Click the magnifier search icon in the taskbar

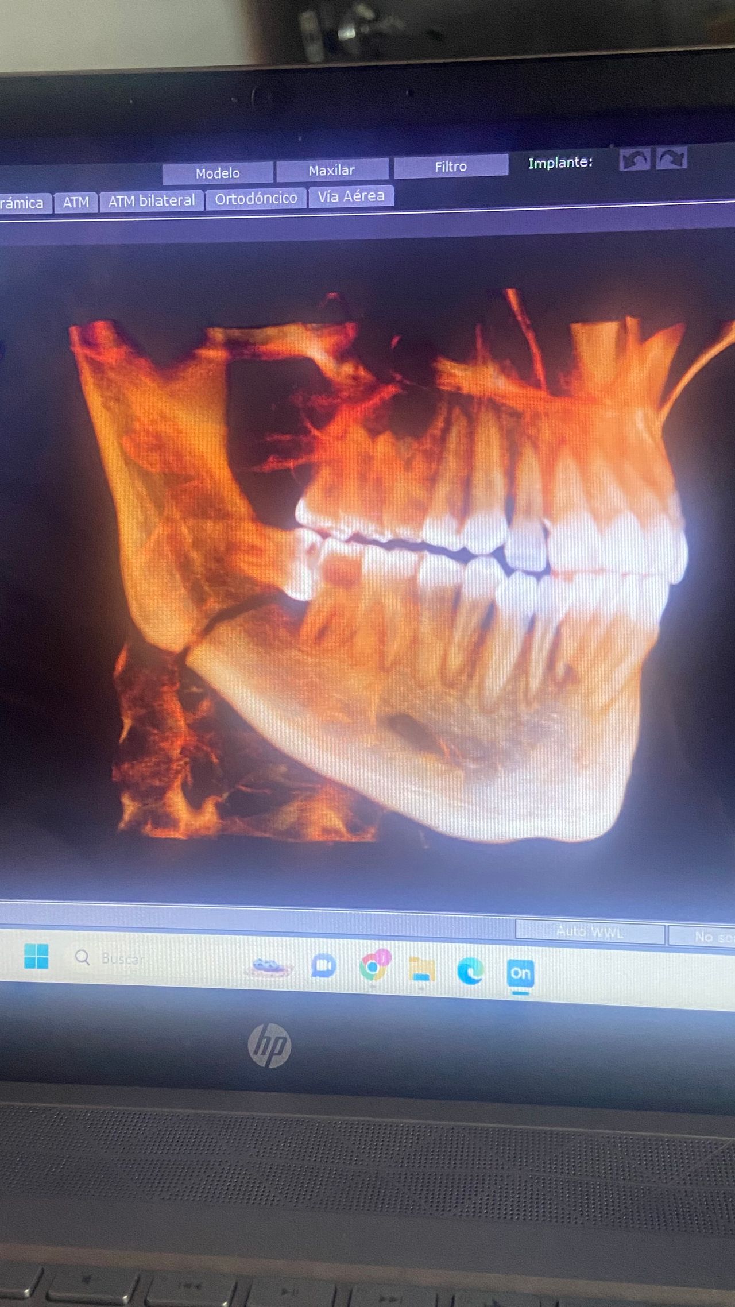coord(83,957)
